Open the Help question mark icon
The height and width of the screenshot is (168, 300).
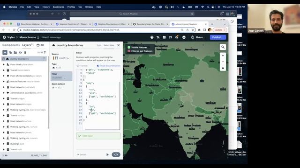152,37
